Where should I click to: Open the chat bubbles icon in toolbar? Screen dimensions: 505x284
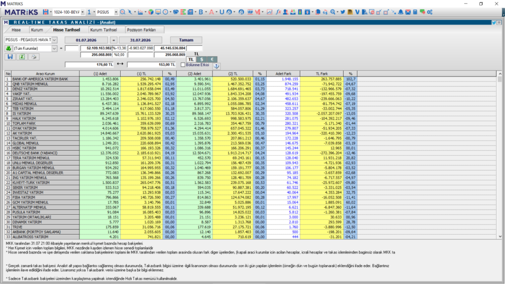point(422,12)
